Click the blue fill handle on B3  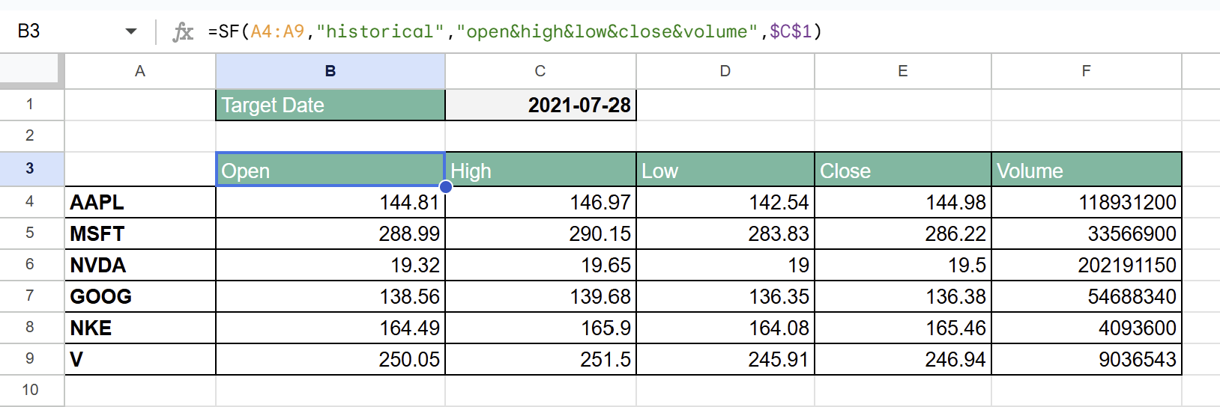(445, 186)
